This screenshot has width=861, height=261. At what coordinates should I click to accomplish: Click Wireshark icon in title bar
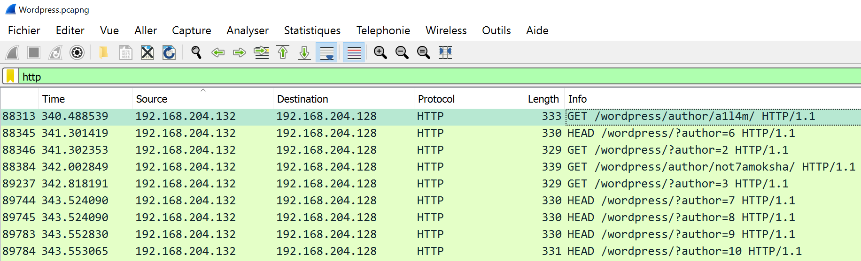10,9
